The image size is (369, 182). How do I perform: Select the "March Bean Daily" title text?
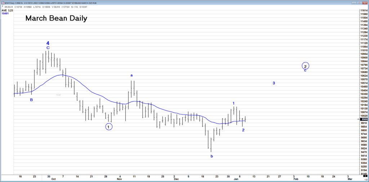point(56,19)
